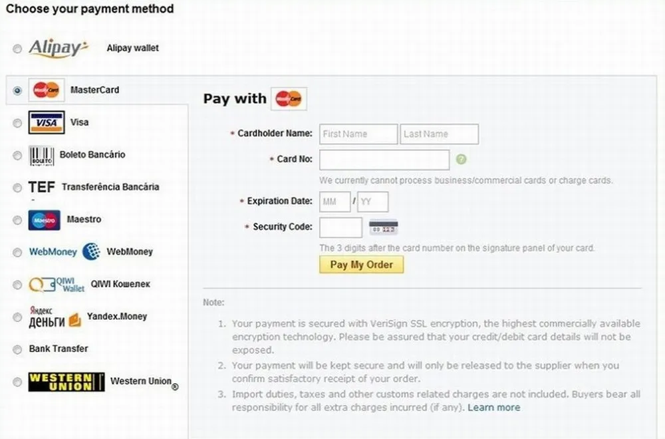The height and width of the screenshot is (439, 665).
Task: Click the Maestro card logo
Action: pos(45,220)
